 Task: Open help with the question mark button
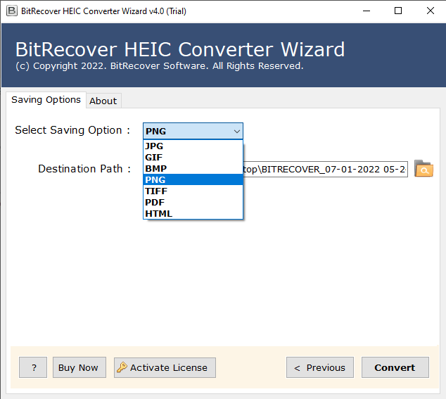click(x=33, y=367)
